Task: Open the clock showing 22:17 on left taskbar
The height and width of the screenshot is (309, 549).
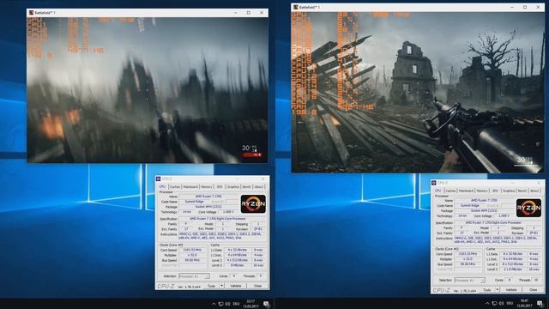Action: 250,304
